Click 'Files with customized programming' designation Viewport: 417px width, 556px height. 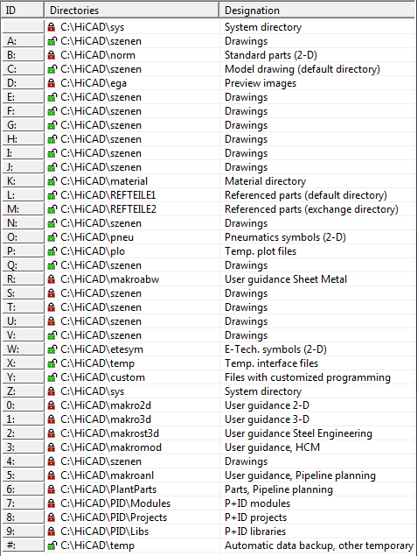(x=308, y=377)
